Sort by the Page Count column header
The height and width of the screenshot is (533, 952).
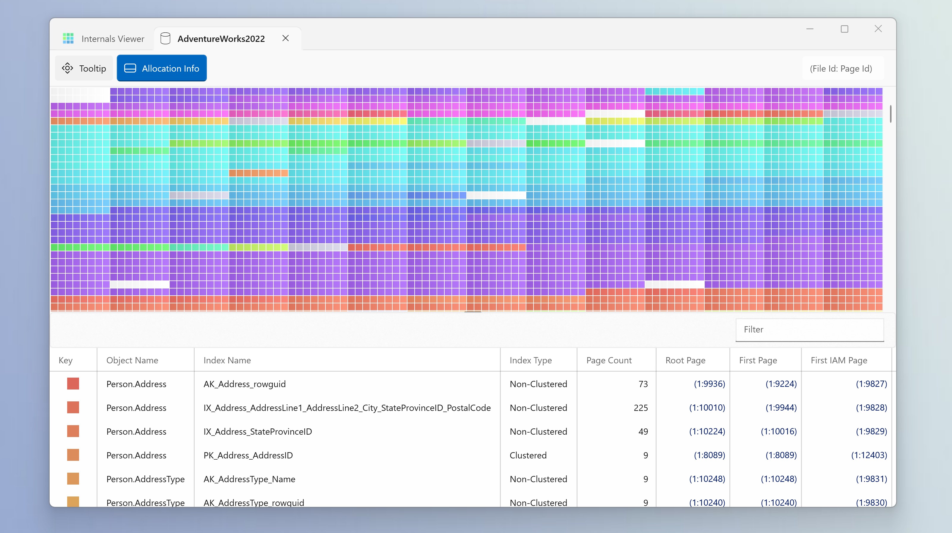(609, 360)
